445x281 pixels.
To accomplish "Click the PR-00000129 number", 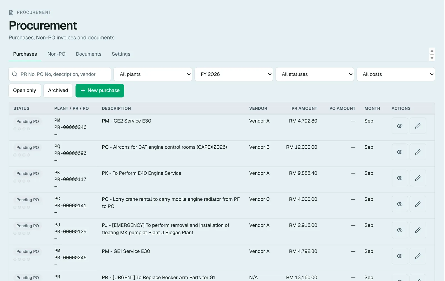I will coord(70,232).
